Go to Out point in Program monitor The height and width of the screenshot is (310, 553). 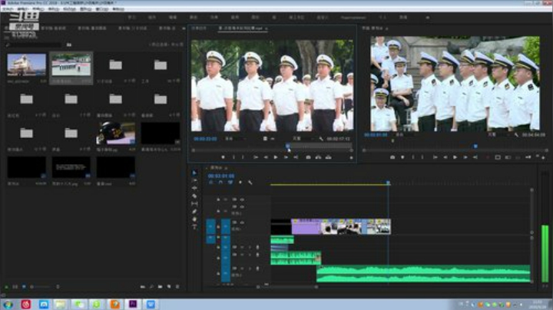[x=475, y=157]
